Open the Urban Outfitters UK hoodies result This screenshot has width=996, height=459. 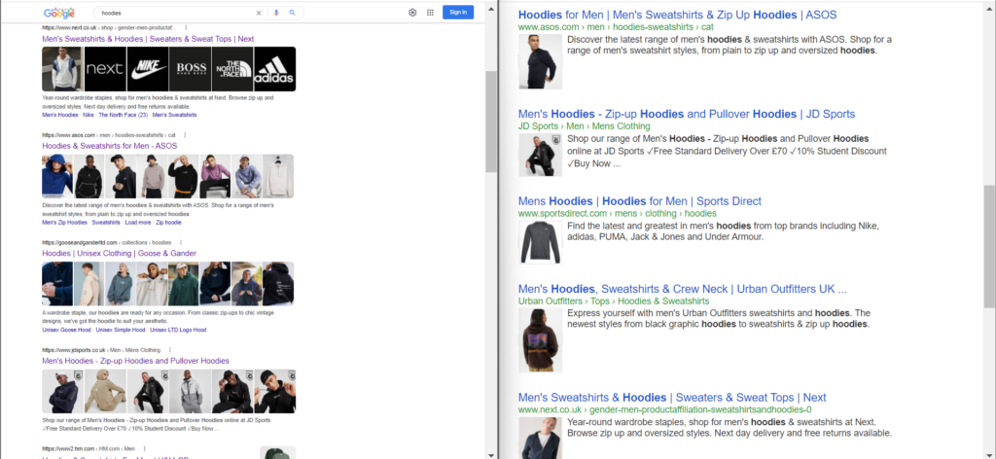tap(682, 289)
